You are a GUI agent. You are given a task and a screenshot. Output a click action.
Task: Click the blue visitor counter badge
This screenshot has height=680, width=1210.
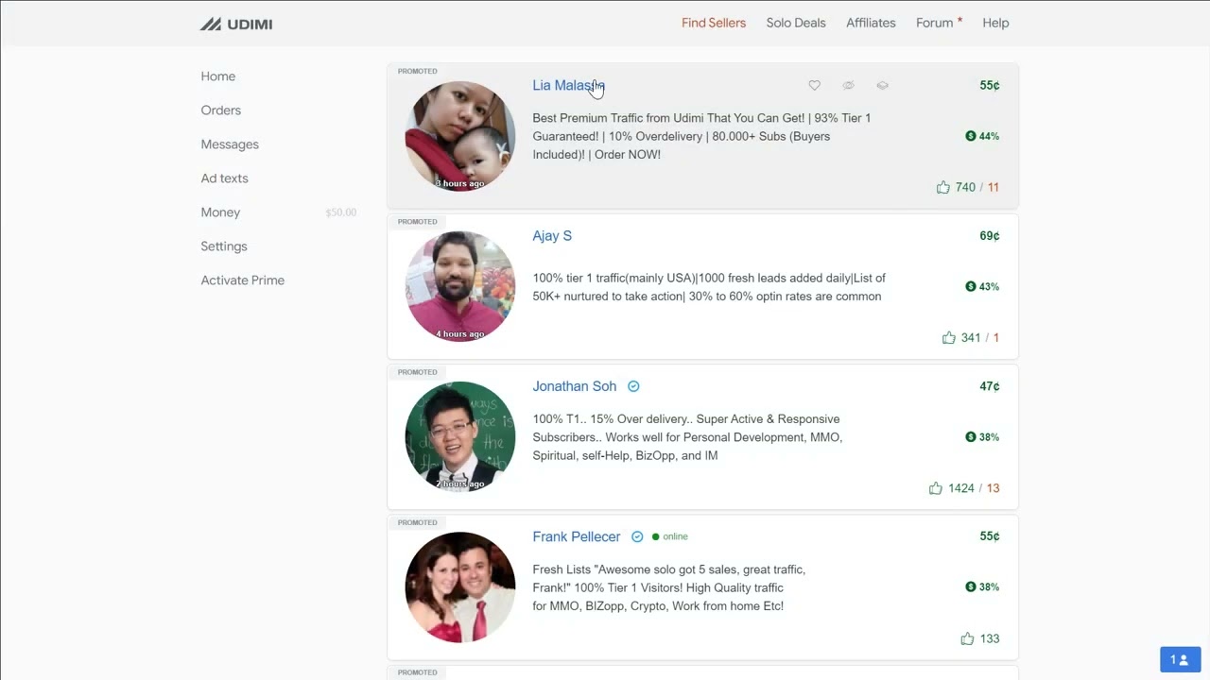coord(1180,659)
